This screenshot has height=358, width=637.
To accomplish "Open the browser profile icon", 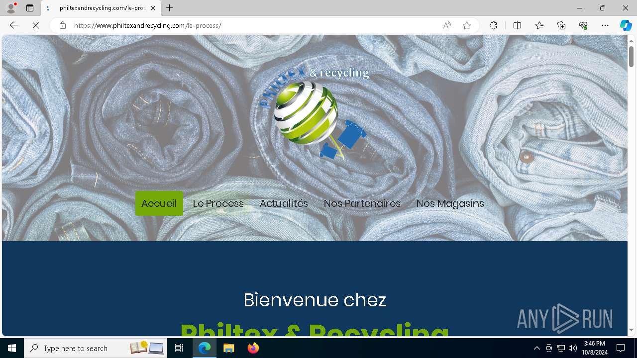I will [11, 8].
